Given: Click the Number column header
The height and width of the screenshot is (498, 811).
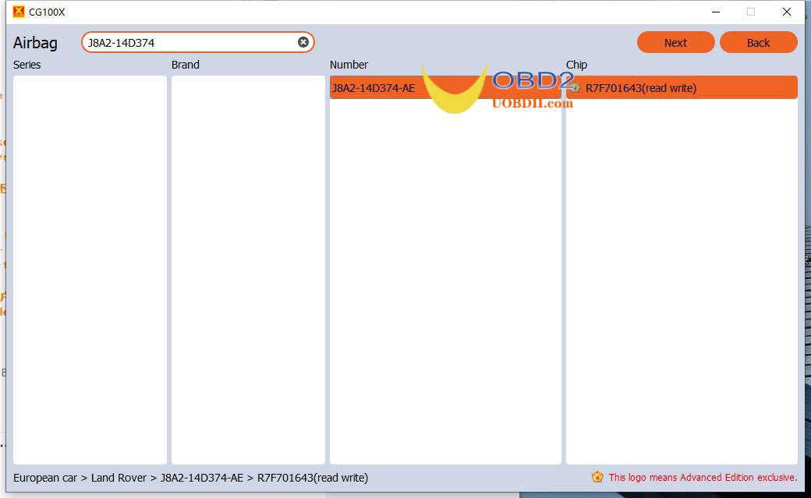Looking at the screenshot, I should point(349,65).
